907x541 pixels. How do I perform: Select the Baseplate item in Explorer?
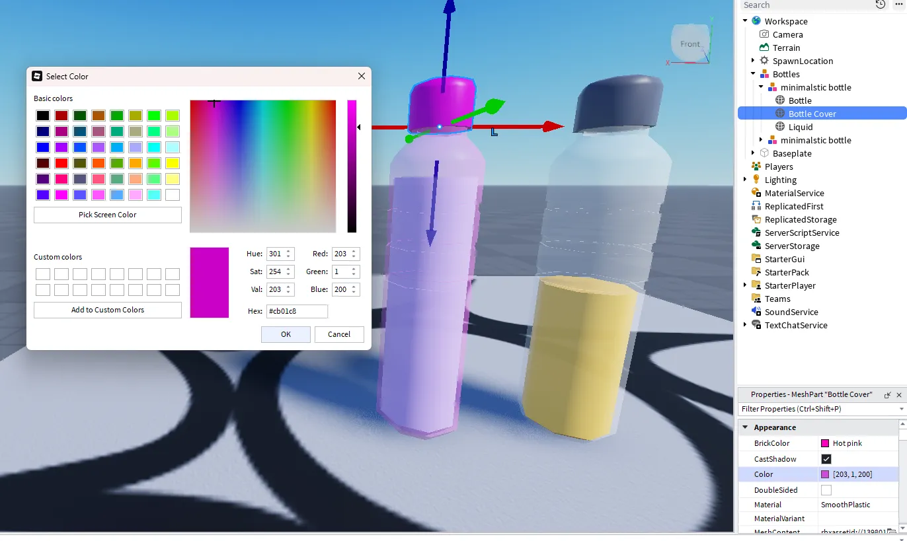point(791,153)
